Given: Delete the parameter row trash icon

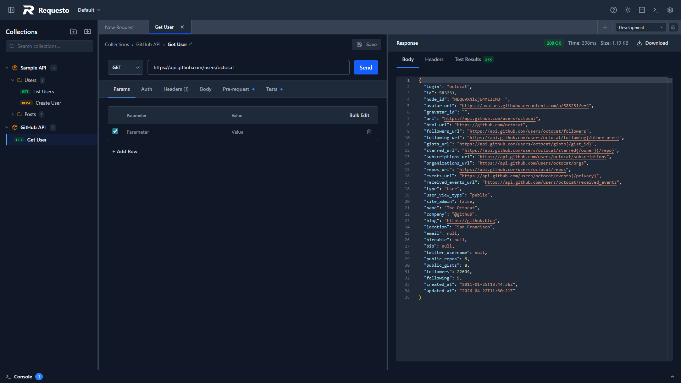Looking at the screenshot, I should (x=369, y=132).
